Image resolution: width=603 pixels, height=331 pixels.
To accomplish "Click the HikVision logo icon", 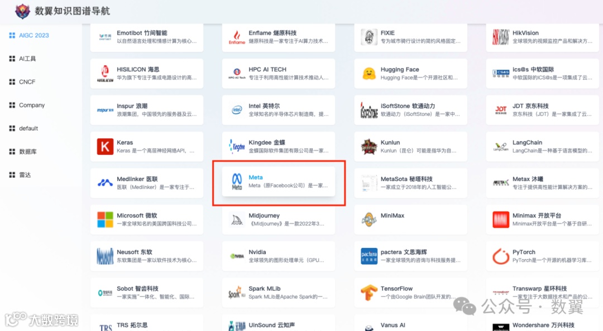I will 501,37.
